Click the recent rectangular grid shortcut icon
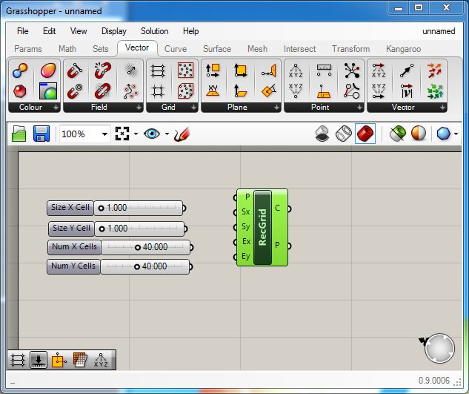The width and height of the screenshot is (469, 394). pyautogui.click(x=18, y=360)
